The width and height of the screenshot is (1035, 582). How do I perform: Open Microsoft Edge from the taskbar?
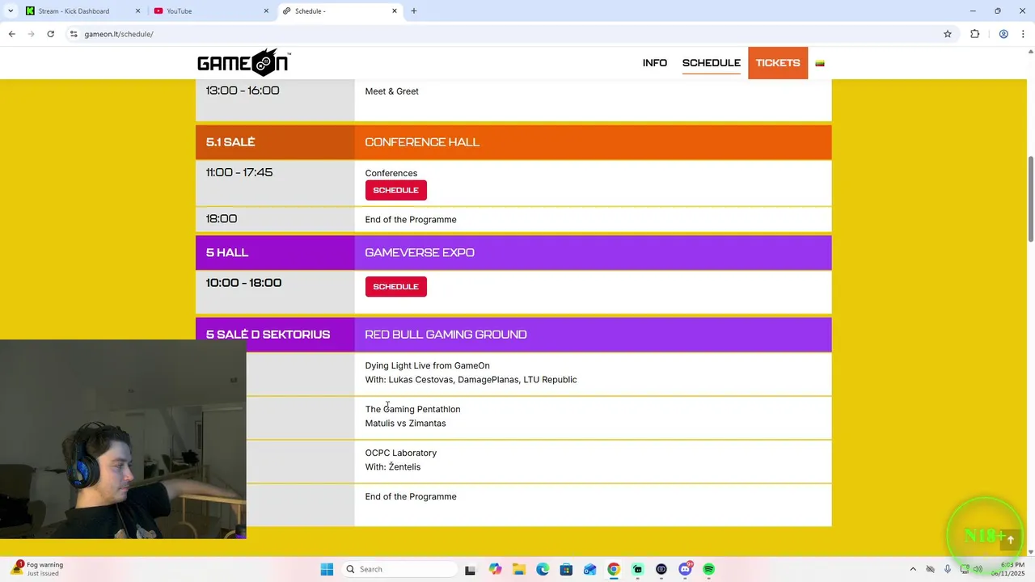tap(543, 569)
